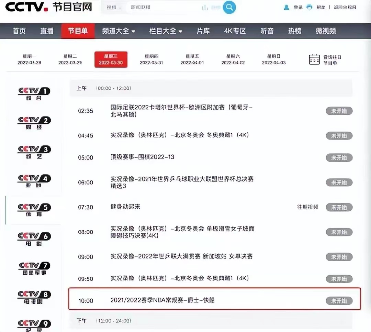Select the CCTV 3 综艺 channel logo
Screen dimensions: 371x332
pos(34,152)
